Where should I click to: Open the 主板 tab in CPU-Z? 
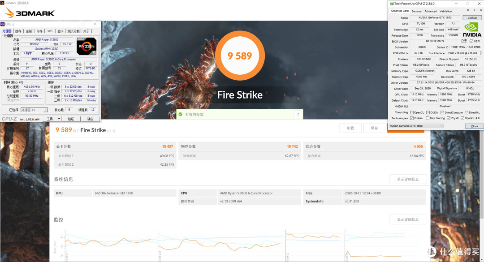[x=29, y=31]
